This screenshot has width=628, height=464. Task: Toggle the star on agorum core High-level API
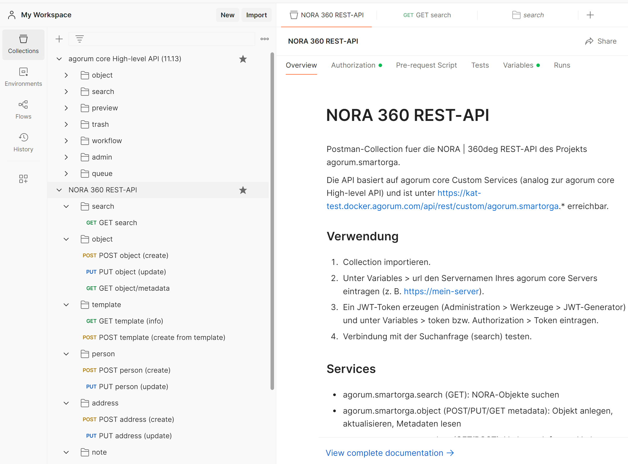(x=243, y=59)
